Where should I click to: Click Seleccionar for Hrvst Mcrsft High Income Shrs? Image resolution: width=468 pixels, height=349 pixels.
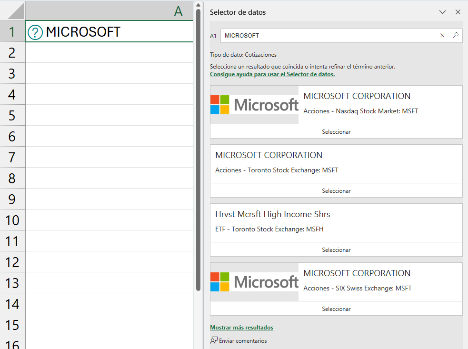click(x=337, y=250)
